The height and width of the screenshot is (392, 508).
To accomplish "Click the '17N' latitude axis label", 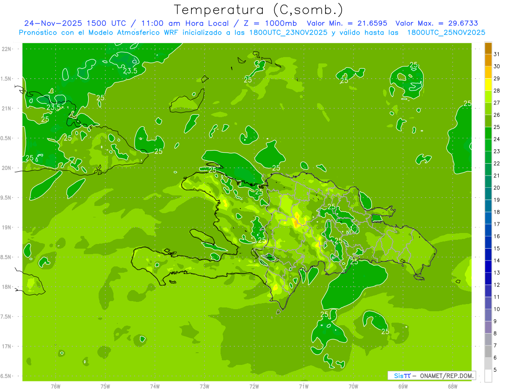I will [x=6, y=346].
